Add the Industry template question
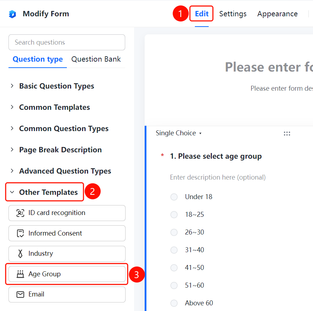Image resolution: width=313 pixels, height=311 pixels. [x=67, y=254]
